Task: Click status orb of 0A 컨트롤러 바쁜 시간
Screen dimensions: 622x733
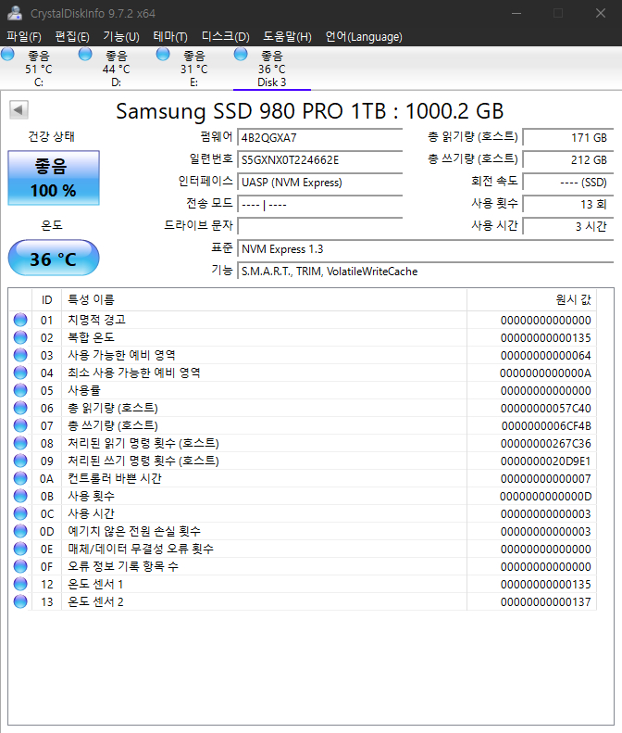Action: click(x=20, y=478)
